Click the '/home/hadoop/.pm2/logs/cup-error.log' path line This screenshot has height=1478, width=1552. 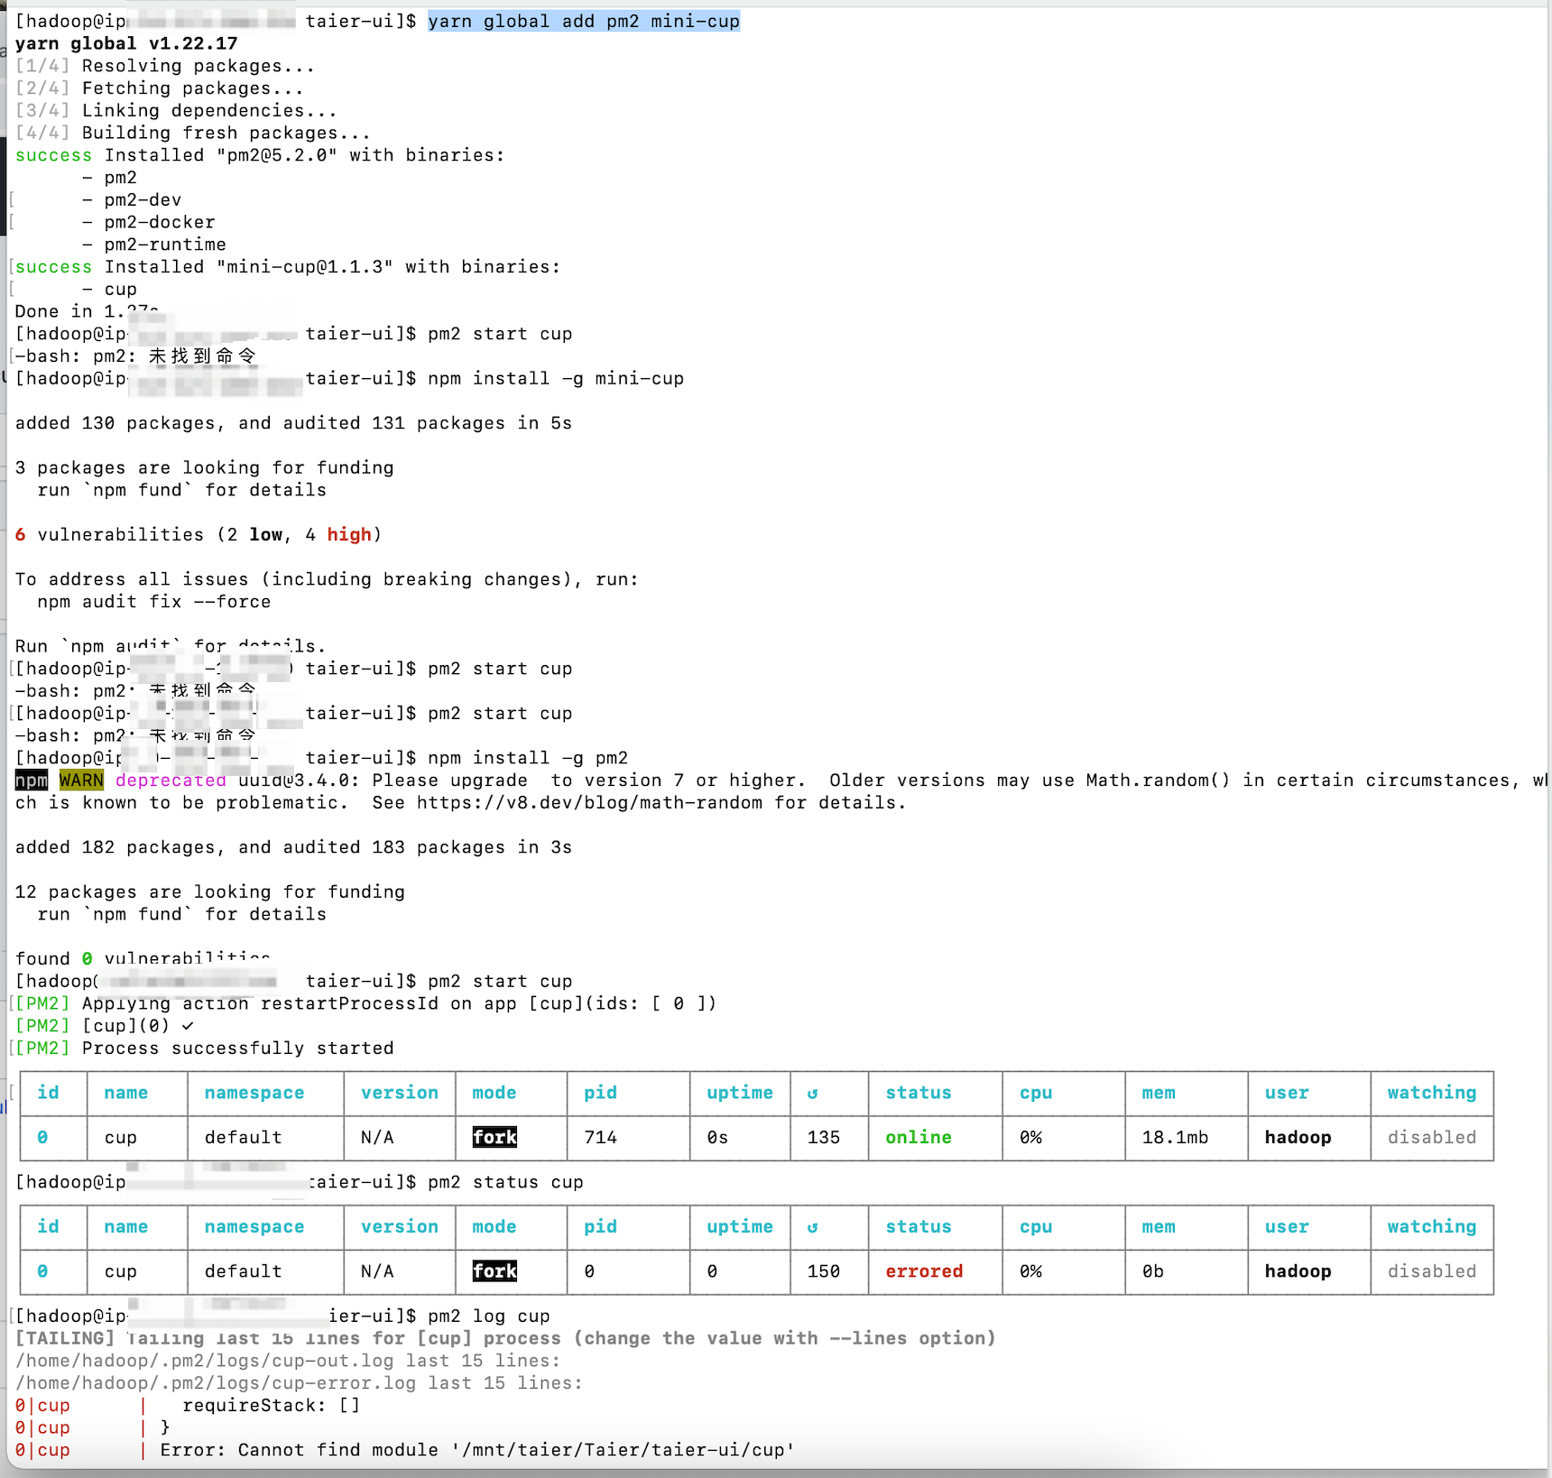point(299,1383)
